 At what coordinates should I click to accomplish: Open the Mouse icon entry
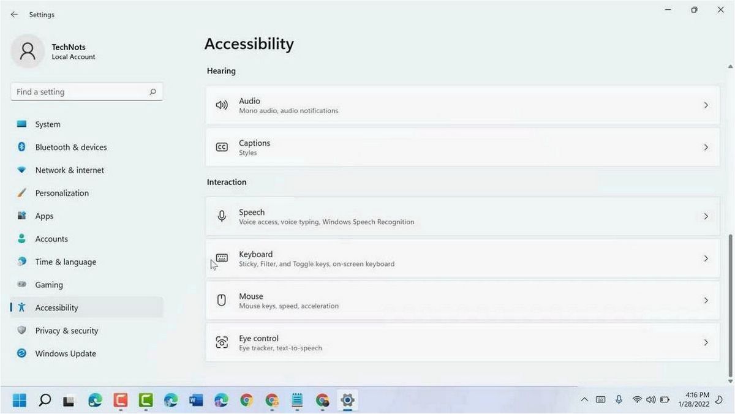(x=222, y=300)
